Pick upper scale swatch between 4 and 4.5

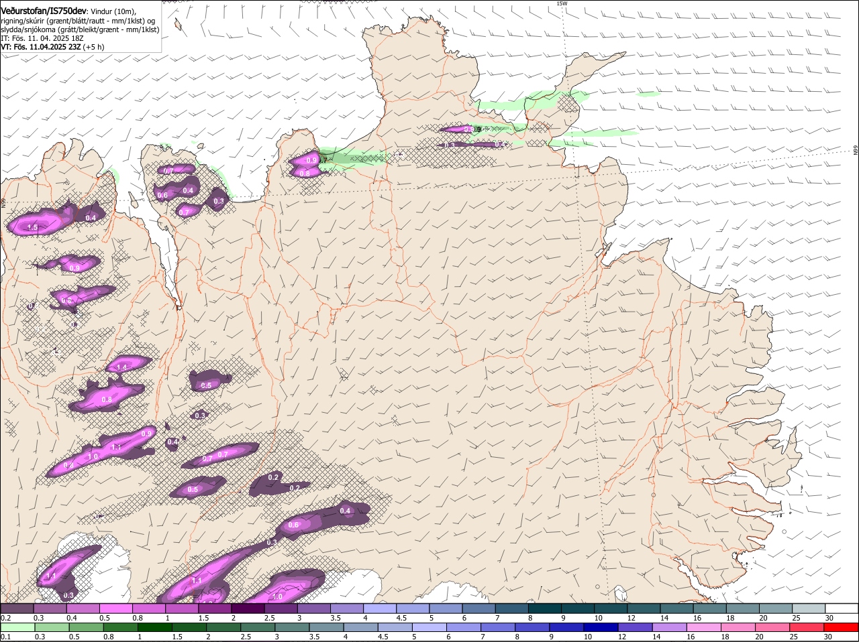pyautogui.click(x=379, y=608)
